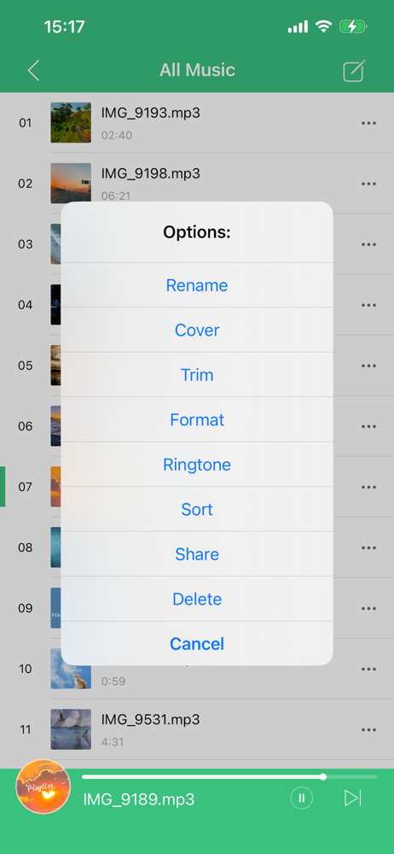This screenshot has width=394, height=854.
Task: Tap the back arrow in header
Action: click(34, 71)
